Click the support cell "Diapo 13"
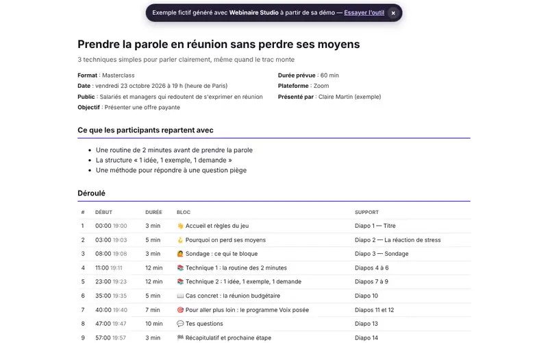The image size is (548, 343). coord(366,324)
